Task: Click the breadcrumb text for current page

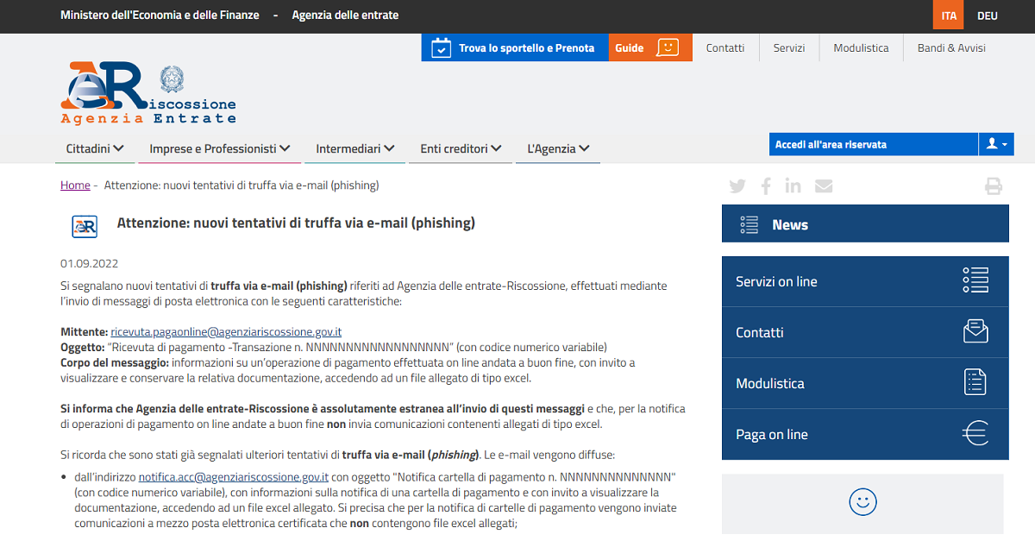Action: tap(241, 185)
